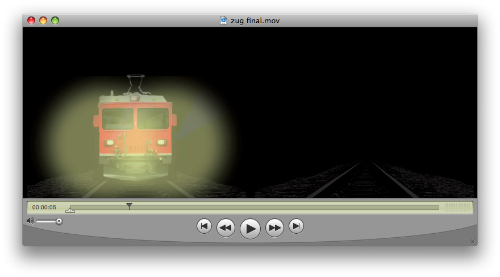This screenshot has height=277, width=500.
Task: Jump to the start of the movie
Action: click(204, 226)
